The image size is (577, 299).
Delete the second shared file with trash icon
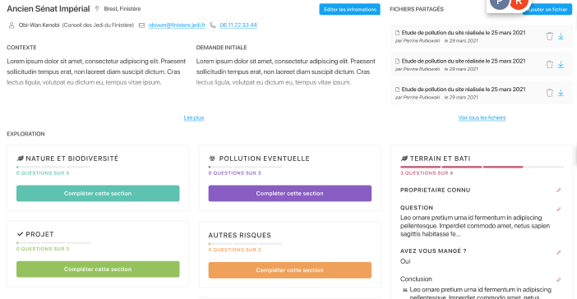(x=549, y=64)
